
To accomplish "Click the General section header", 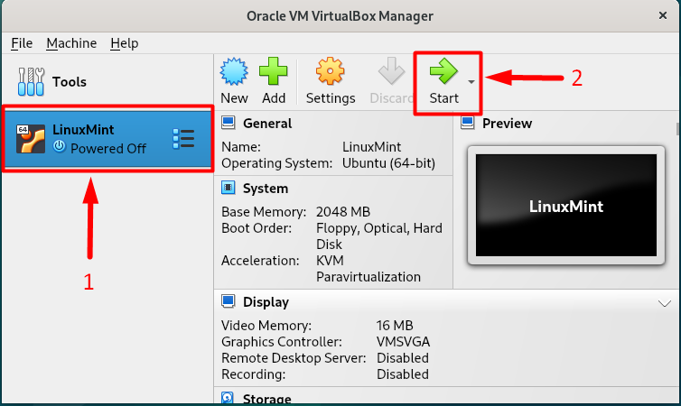I will pos(266,124).
